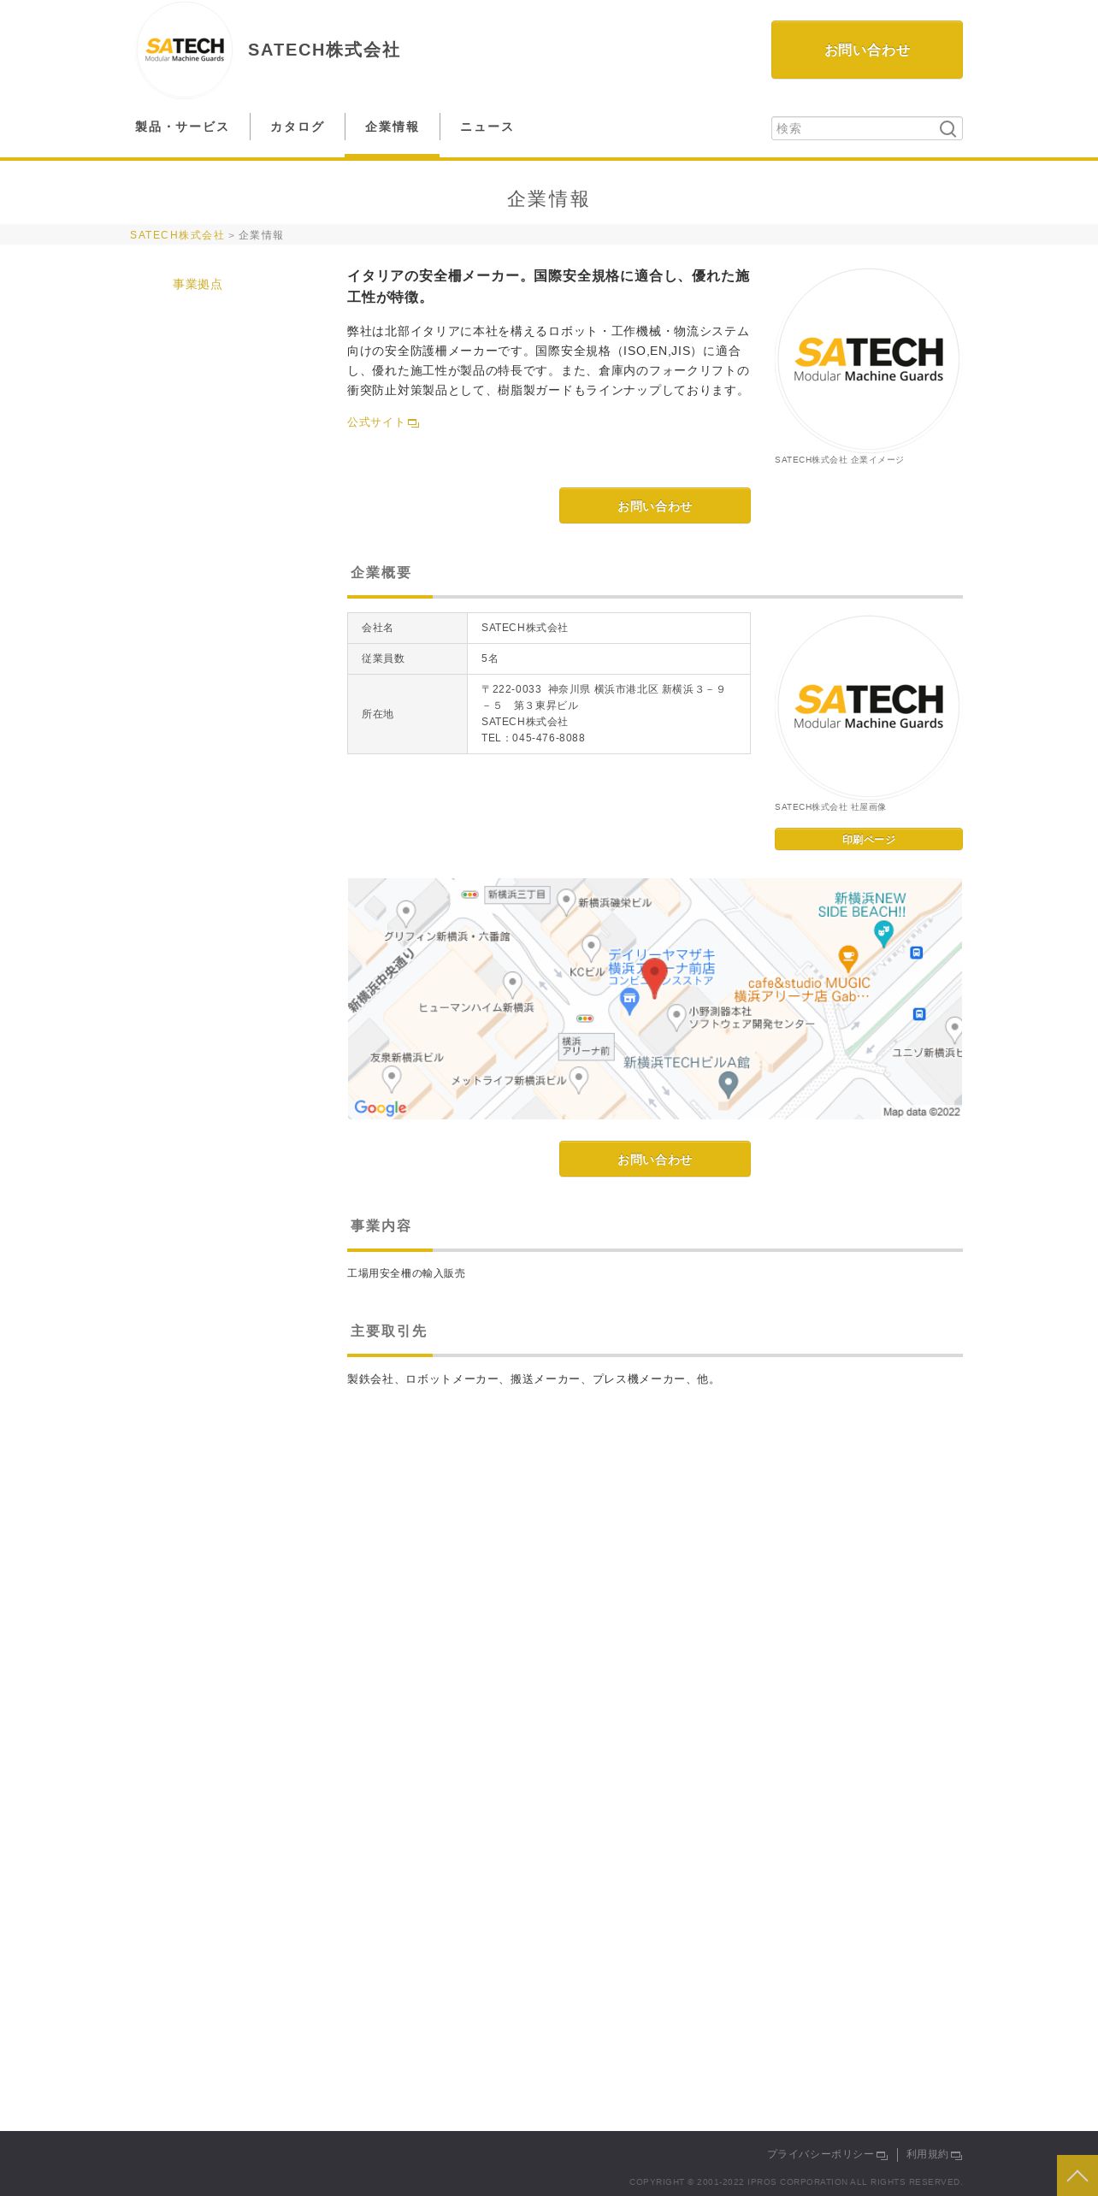Click the 印刷ページ button

pyautogui.click(x=869, y=839)
